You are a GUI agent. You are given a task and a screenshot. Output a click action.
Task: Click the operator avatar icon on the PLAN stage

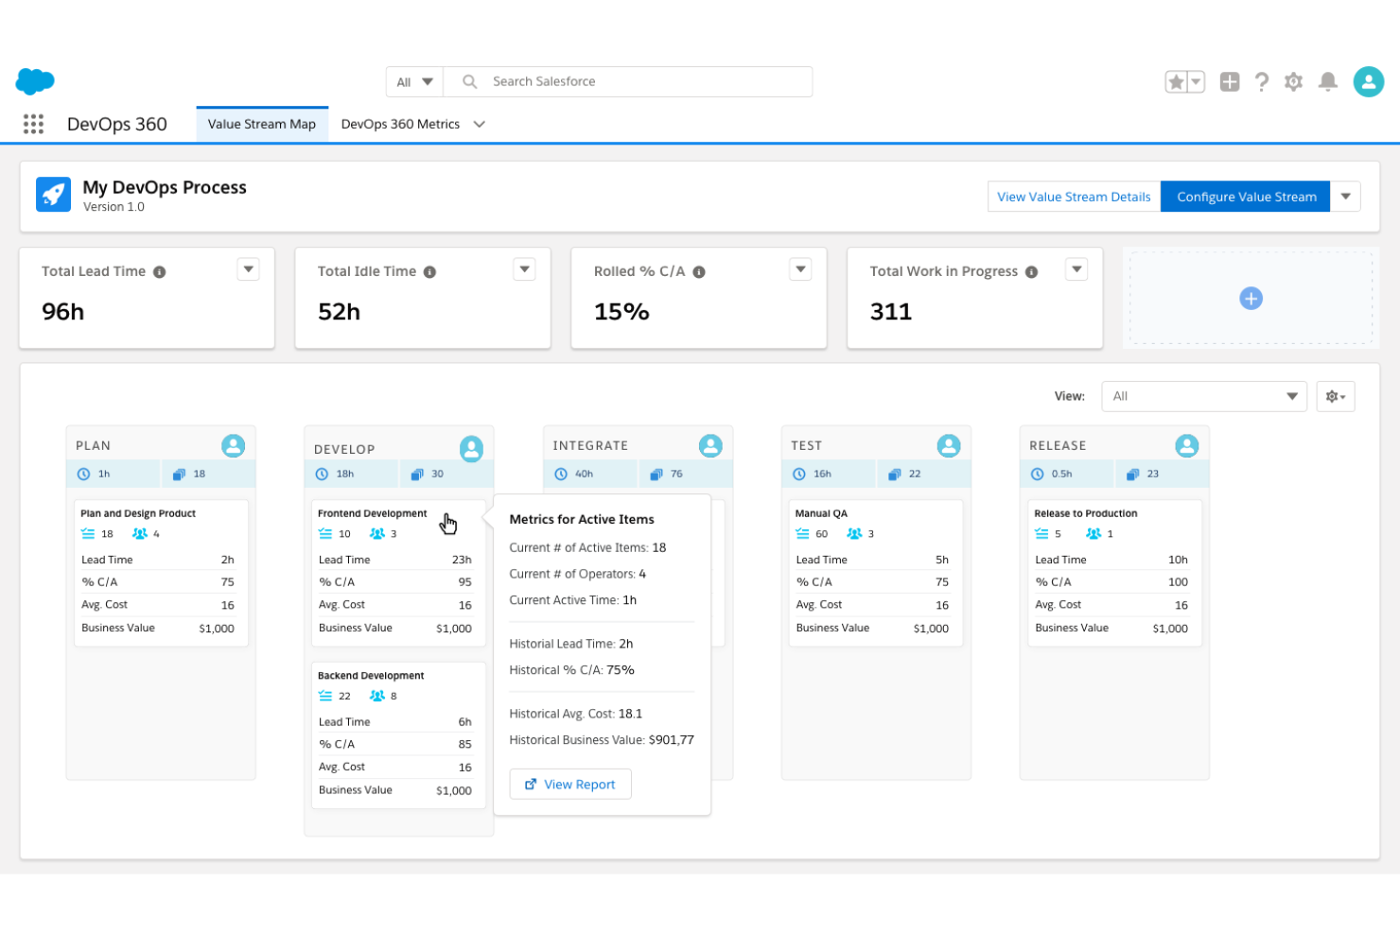(x=234, y=444)
